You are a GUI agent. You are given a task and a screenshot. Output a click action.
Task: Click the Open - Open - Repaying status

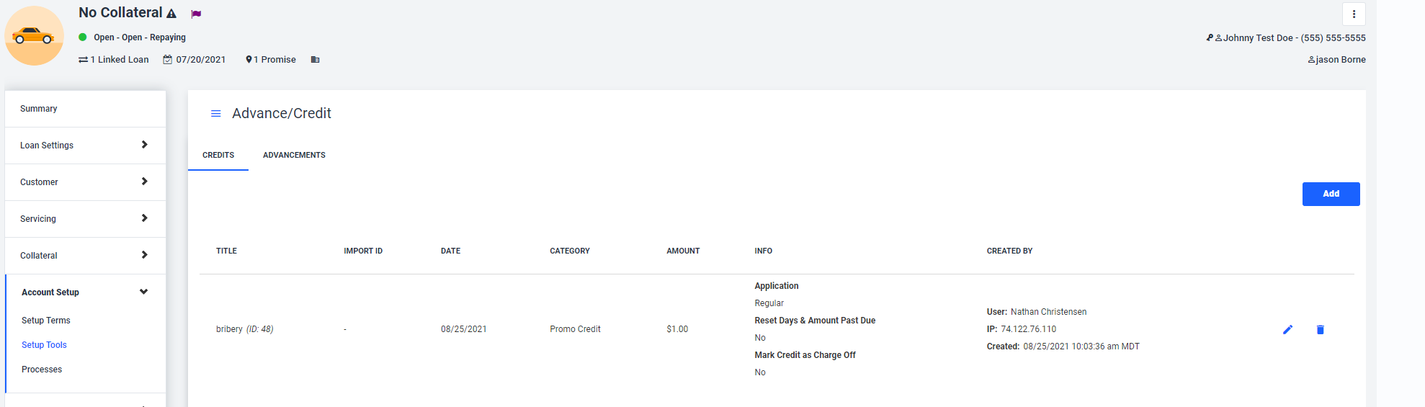pyautogui.click(x=140, y=37)
